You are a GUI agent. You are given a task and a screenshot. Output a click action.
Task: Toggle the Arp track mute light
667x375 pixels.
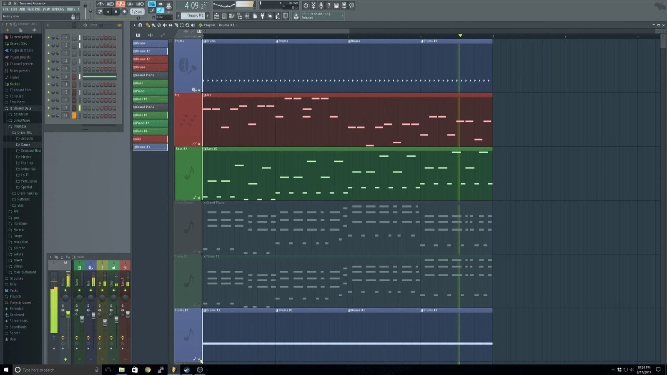tap(199, 144)
